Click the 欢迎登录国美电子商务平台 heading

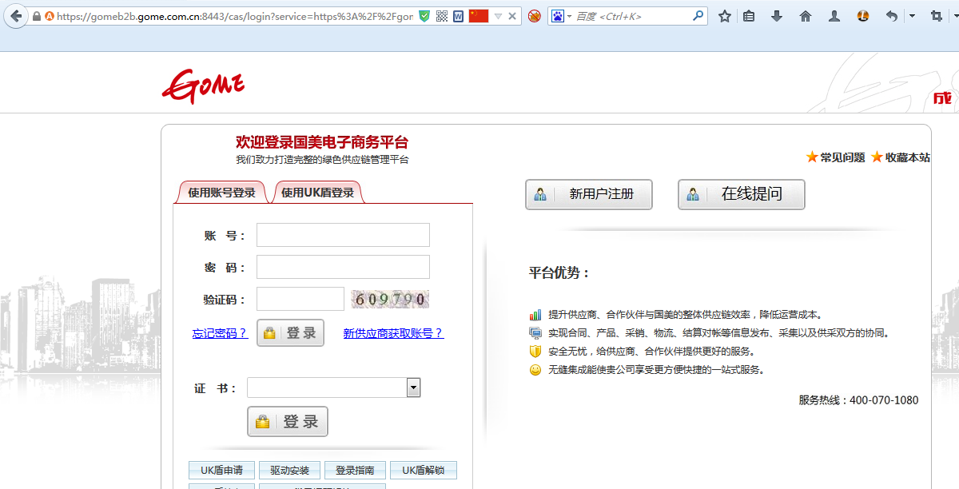point(322,142)
